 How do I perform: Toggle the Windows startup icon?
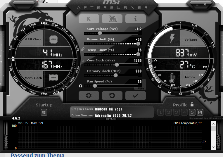coord(44,112)
